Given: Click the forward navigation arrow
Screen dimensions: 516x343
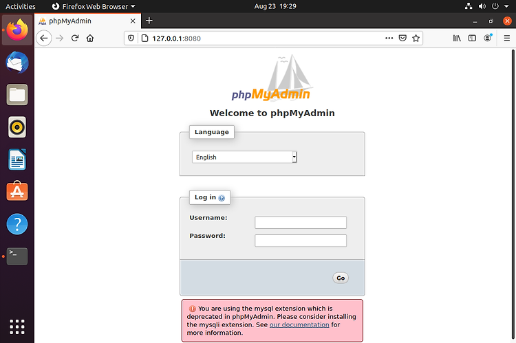Looking at the screenshot, I should 60,38.
